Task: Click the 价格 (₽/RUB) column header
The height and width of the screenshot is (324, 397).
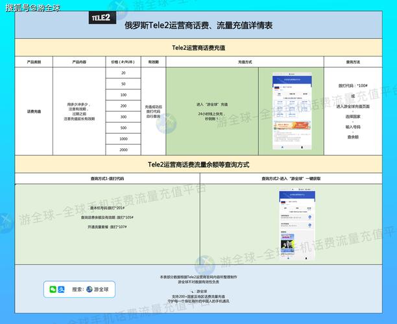Action: (x=123, y=62)
